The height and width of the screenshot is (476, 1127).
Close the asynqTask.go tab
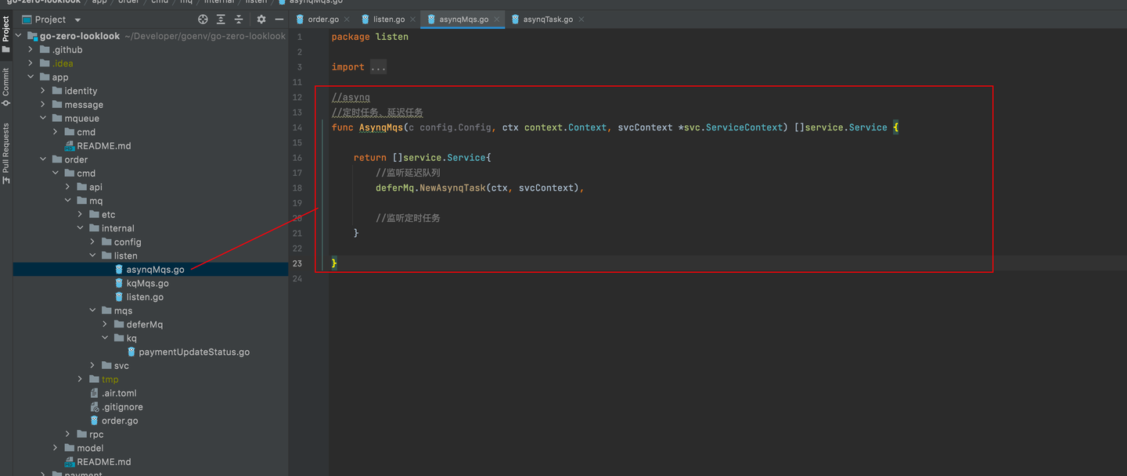coord(581,20)
